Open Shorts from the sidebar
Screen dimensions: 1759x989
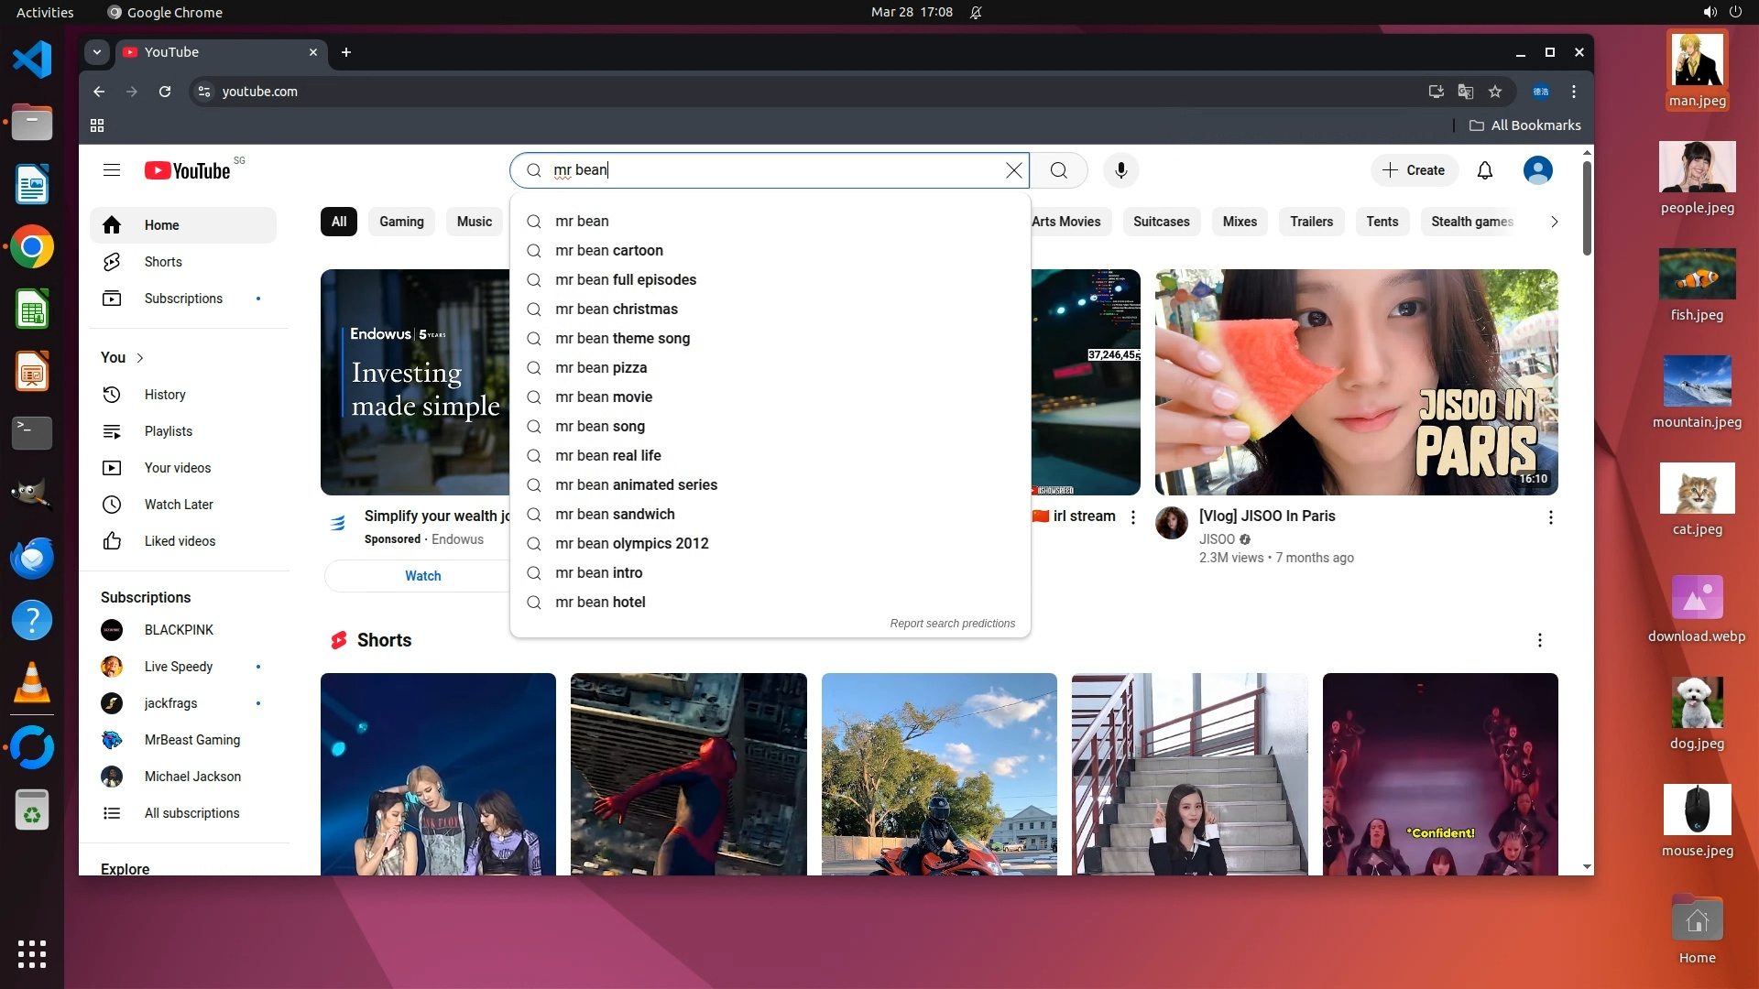tap(163, 262)
